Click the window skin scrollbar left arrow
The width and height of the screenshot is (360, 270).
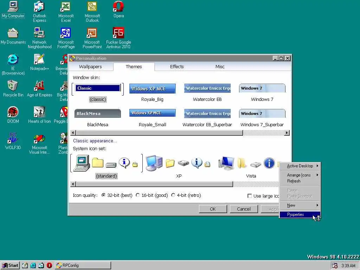pyautogui.click(x=73, y=133)
